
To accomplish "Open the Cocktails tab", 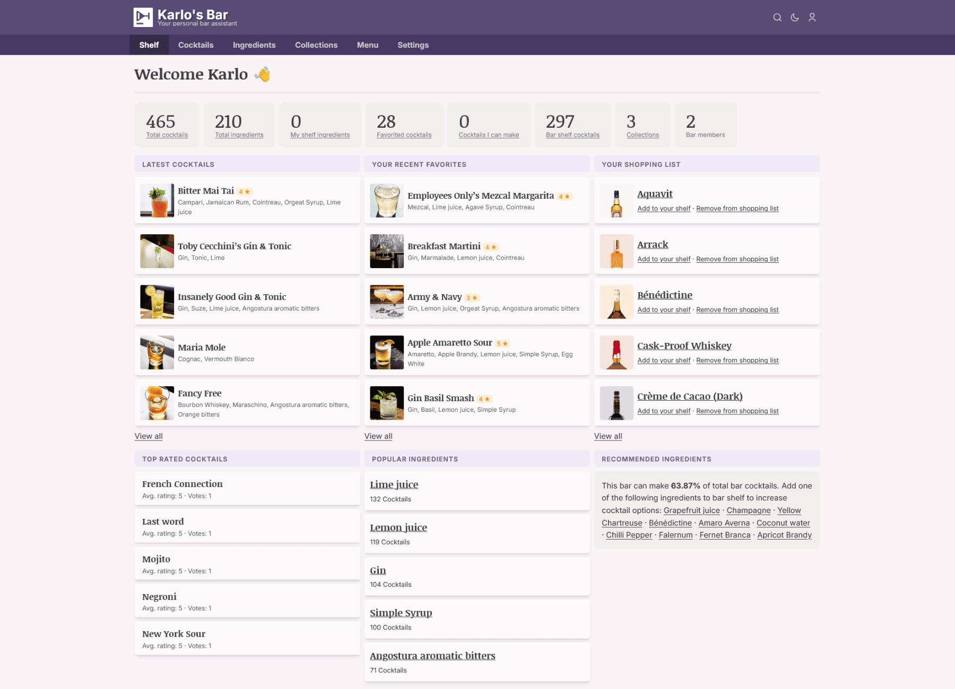I will (196, 45).
